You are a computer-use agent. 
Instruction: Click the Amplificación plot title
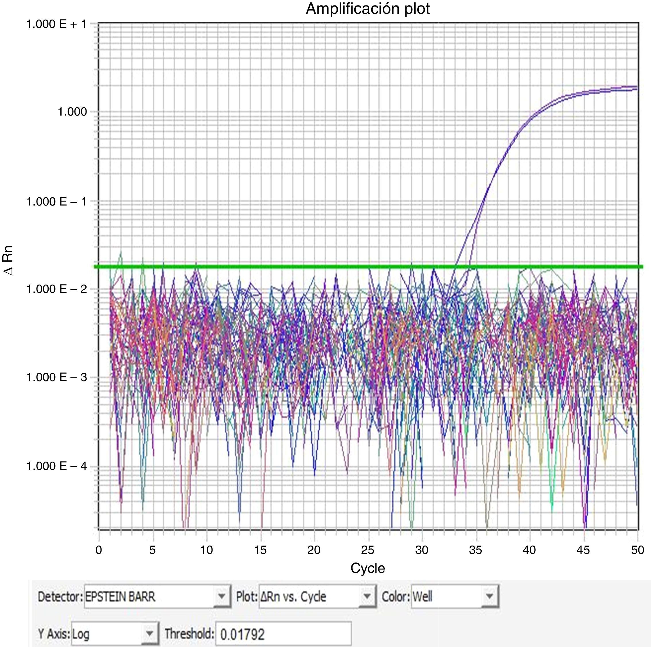click(x=367, y=9)
